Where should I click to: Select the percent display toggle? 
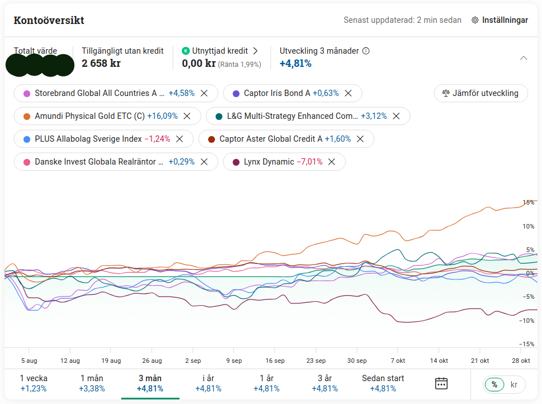(x=494, y=385)
